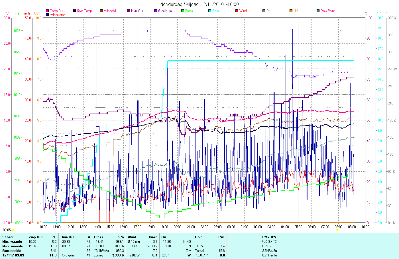Click the dark blue Windstoten legend swatch
399x259 pixels.
pyautogui.click(x=47, y=15)
